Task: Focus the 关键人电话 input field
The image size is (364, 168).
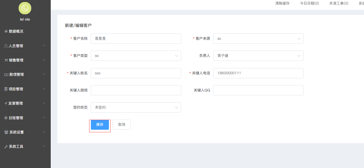Action: (x=258, y=73)
